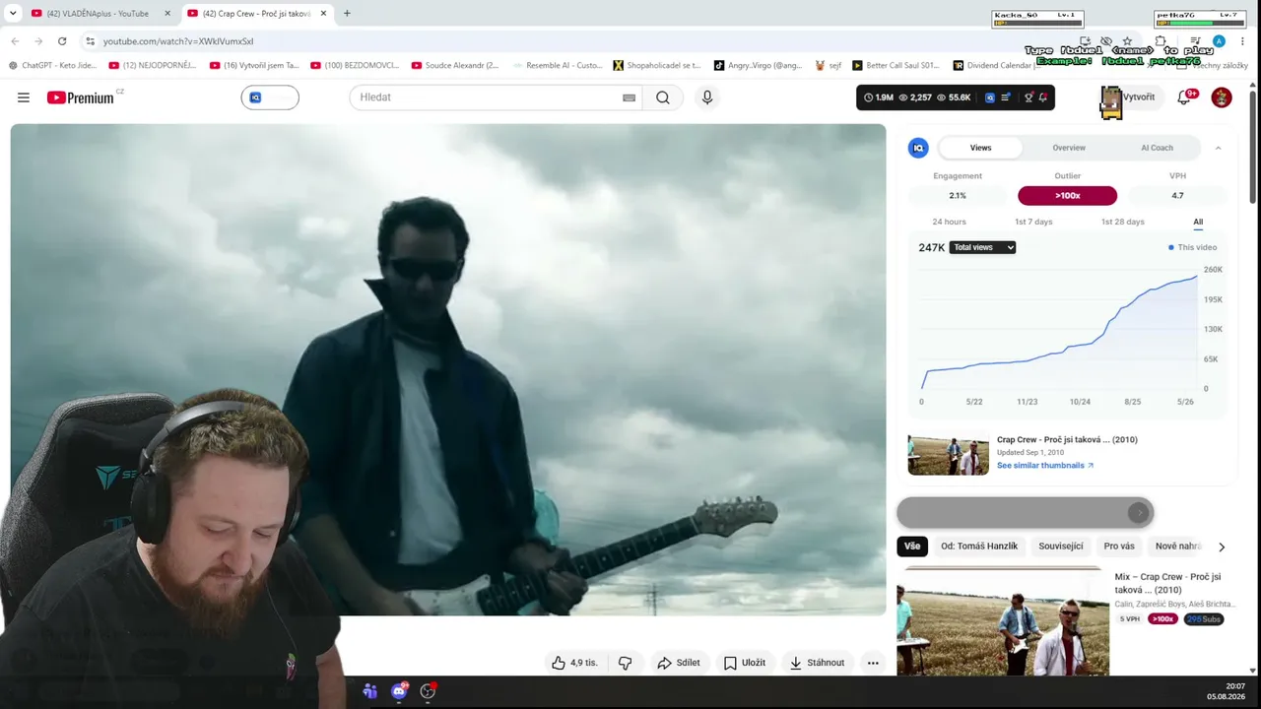The width and height of the screenshot is (1261, 709).
Task: Click the >100x Outlier badge
Action: [x=1067, y=195]
